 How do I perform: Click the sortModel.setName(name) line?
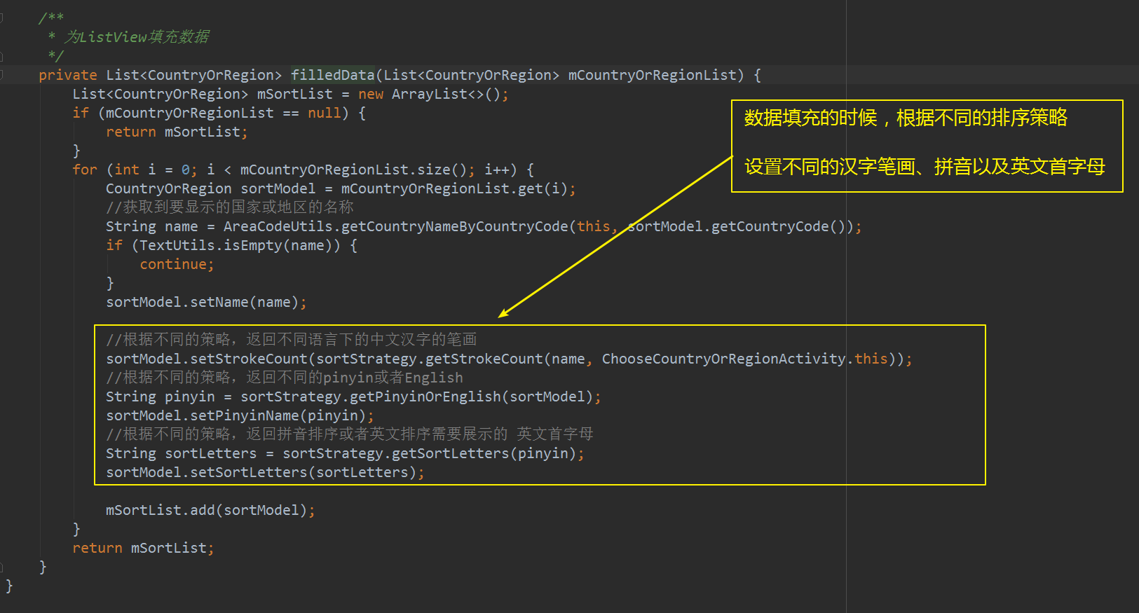(x=206, y=302)
